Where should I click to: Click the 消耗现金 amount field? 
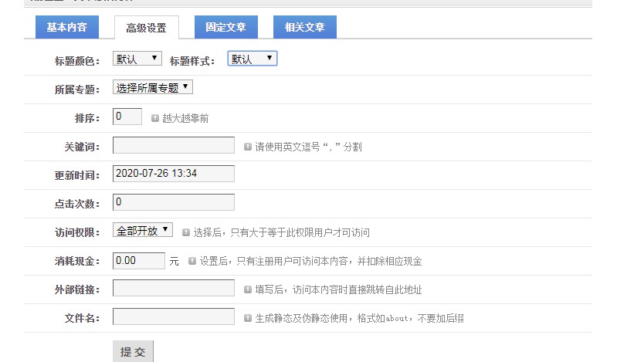pos(138,260)
